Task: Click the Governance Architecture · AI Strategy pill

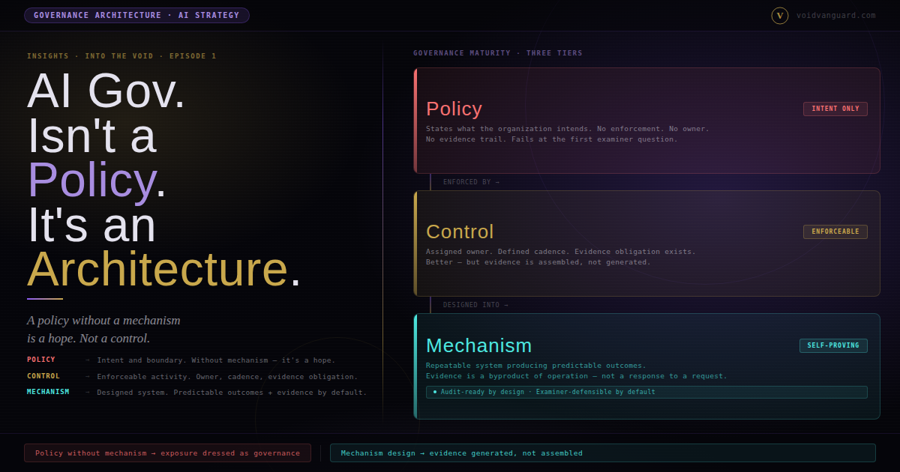Action: coord(136,16)
